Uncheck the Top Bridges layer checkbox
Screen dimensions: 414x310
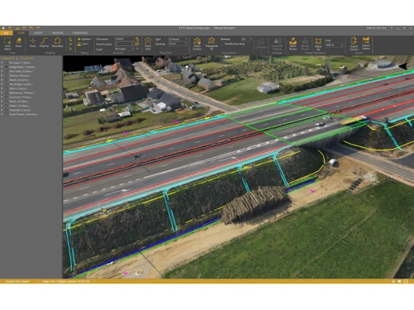pos(7,84)
